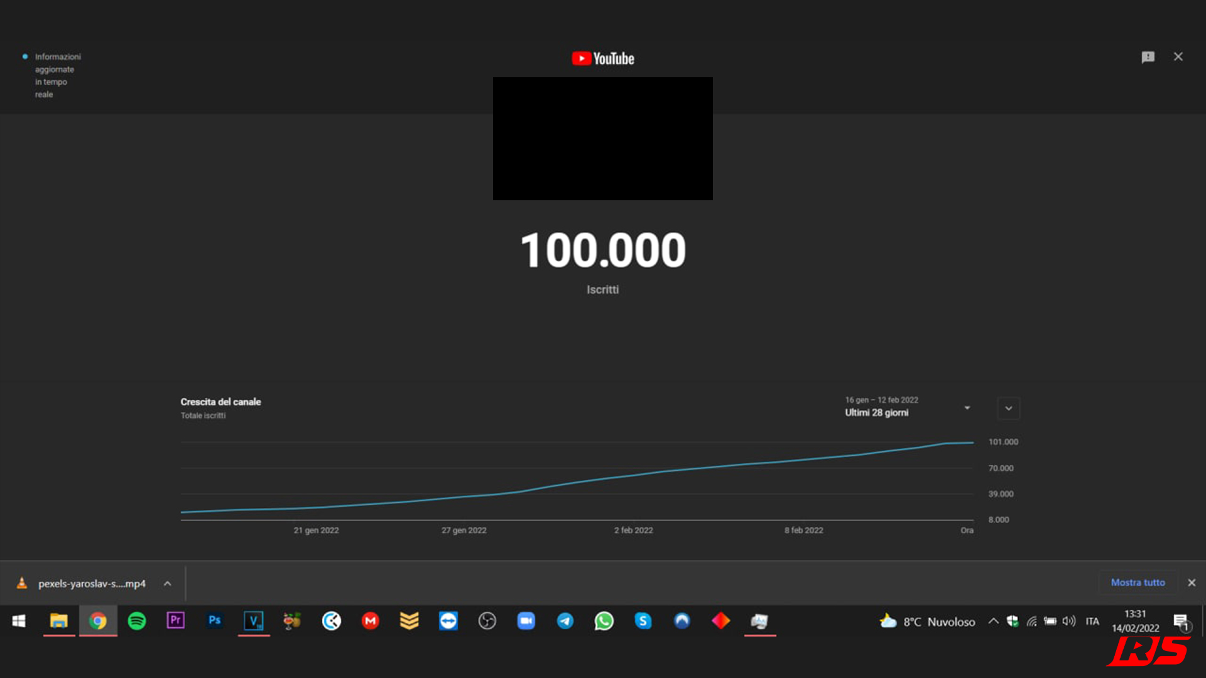Click the Mostra tutto downloads link

click(x=1138, y=583)
